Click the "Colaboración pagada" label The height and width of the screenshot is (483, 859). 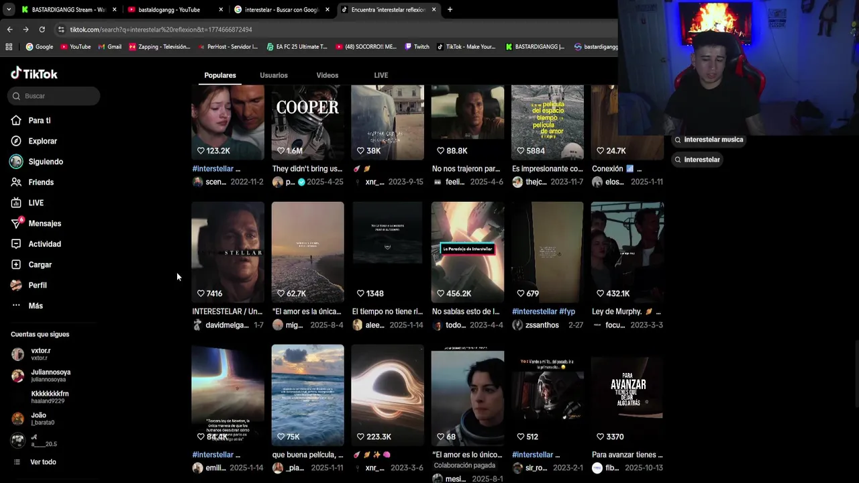coord(464,465)
